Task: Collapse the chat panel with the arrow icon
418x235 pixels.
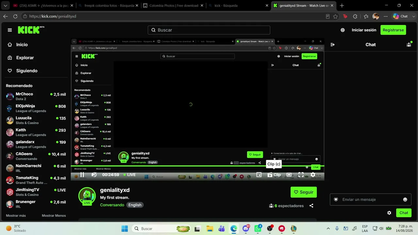Action: [332, 45]
